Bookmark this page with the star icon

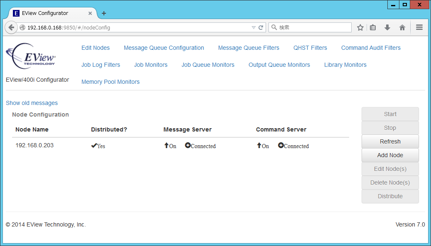360,27
